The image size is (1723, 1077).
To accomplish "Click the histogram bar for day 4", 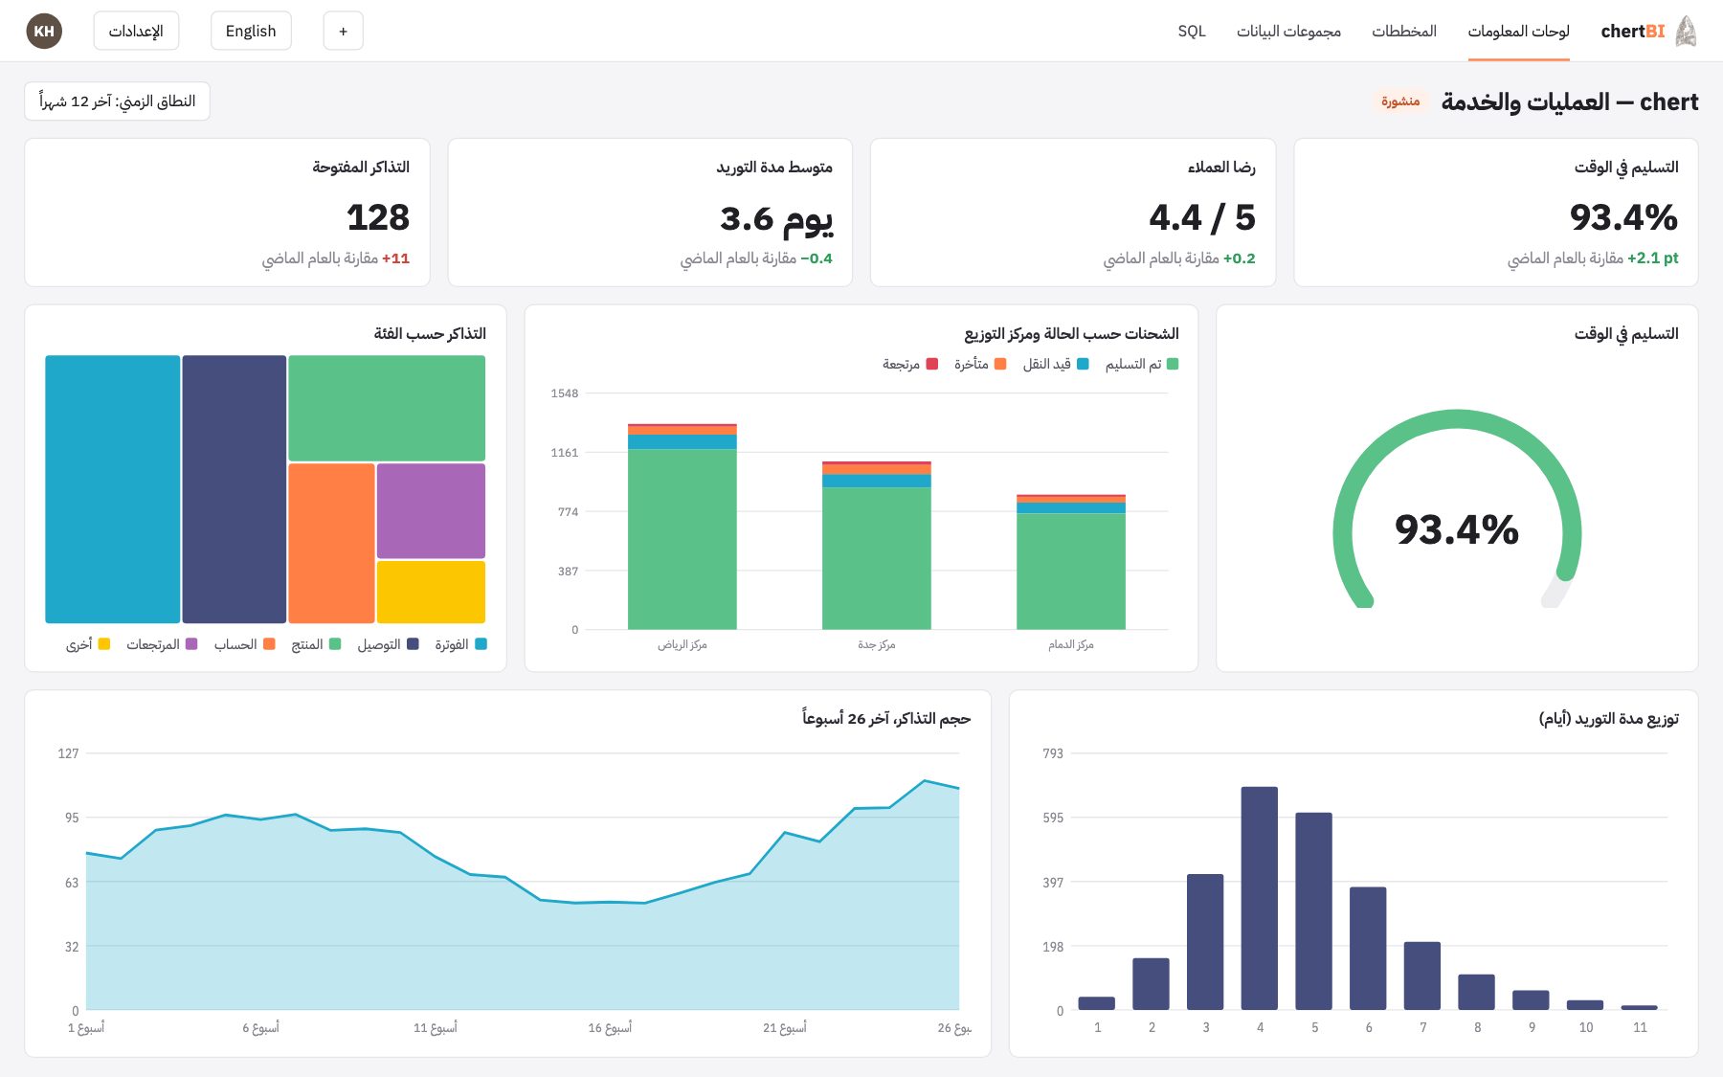I will click(1260, 898).
